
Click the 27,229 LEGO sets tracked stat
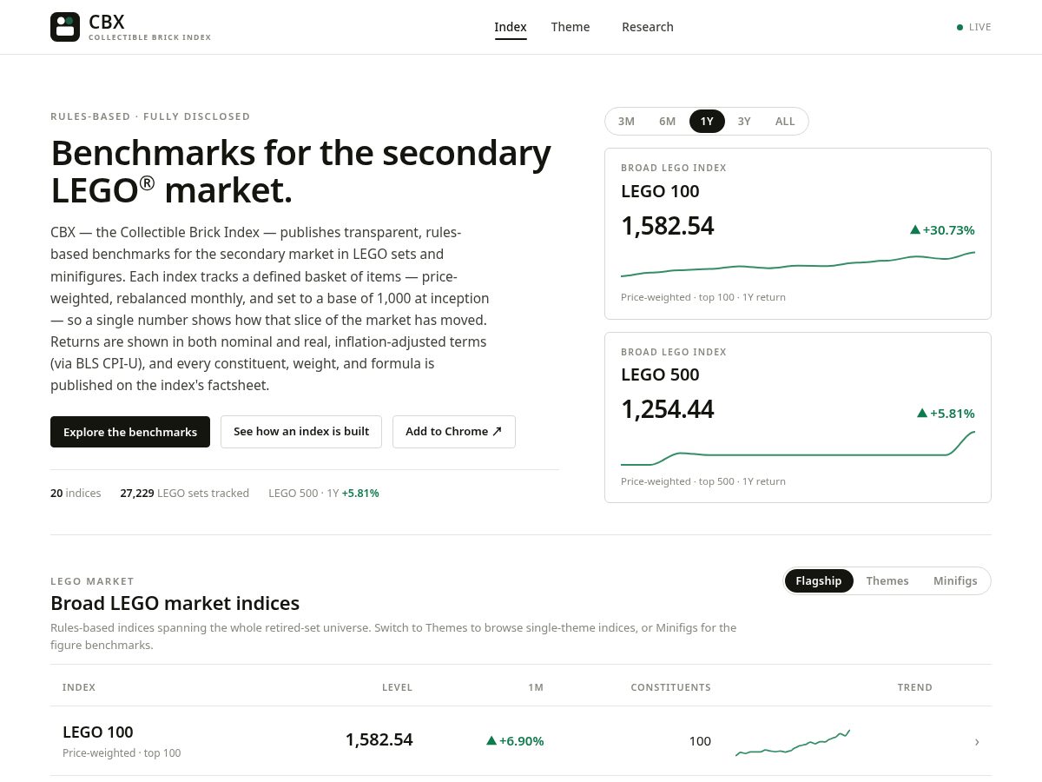(x=184, y=493)
